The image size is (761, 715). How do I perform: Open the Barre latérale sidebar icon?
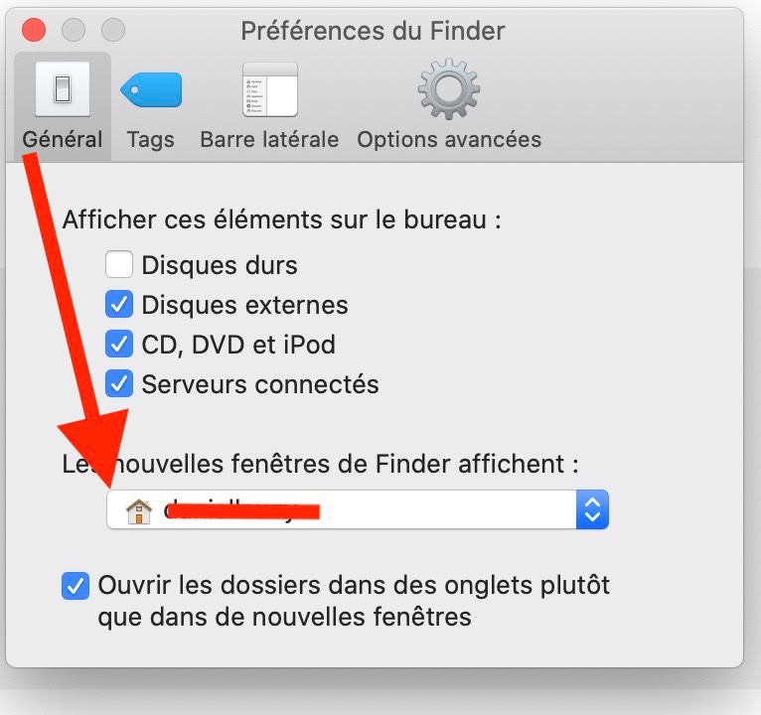269,91
